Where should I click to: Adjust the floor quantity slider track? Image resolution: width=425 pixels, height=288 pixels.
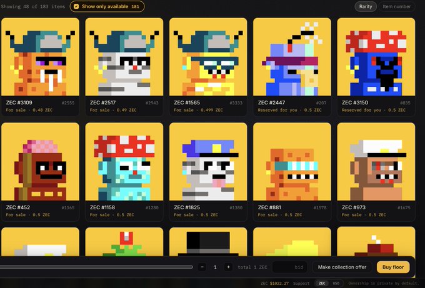pyautogui.click(x=96, y=267)
